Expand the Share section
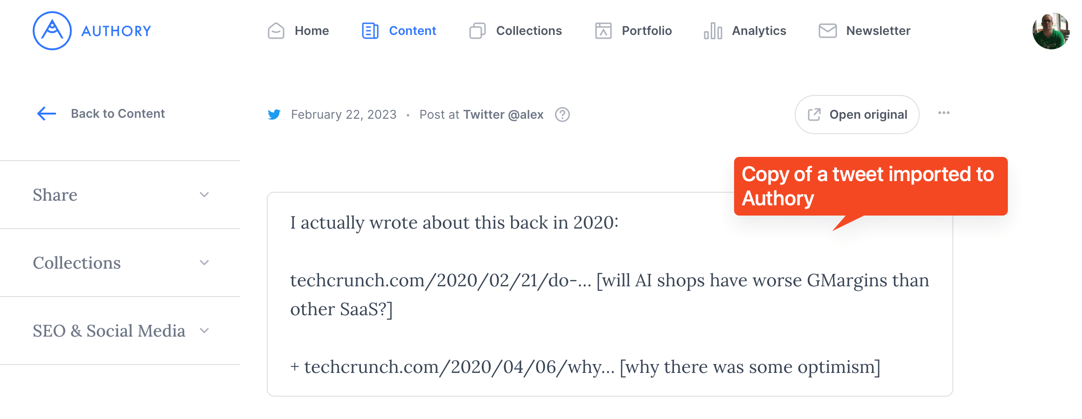1082x419 pixels. point(120,195)
